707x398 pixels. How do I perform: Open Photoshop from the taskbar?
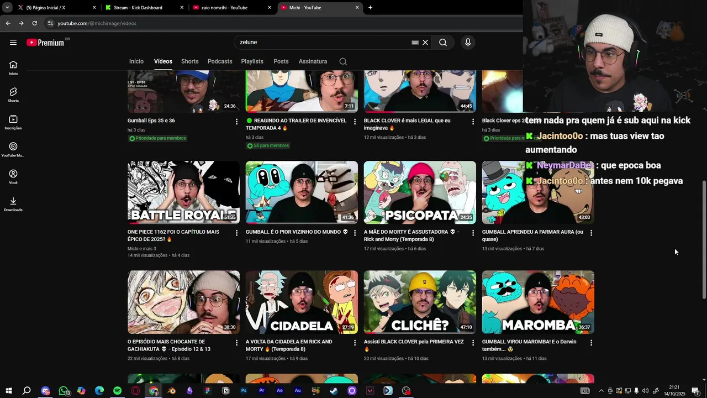(x=244, y=391)
